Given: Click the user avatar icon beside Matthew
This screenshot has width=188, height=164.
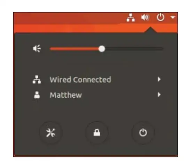Looking at the screenshot, I should 37,95.
